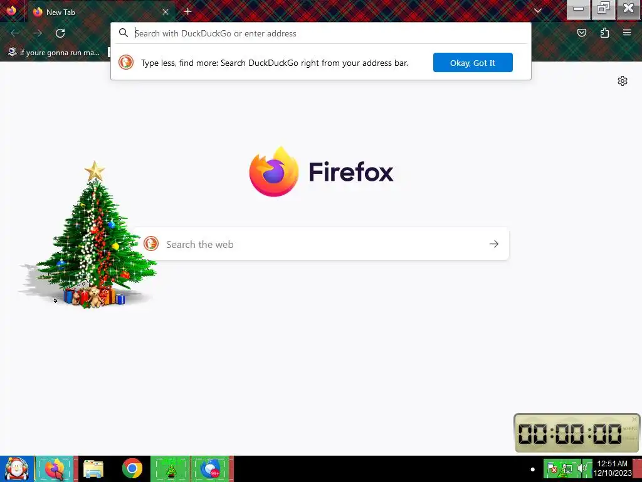Open the Firefox View icon in tab strip
The height and width of the screenshot is (482, 642).
11,11
